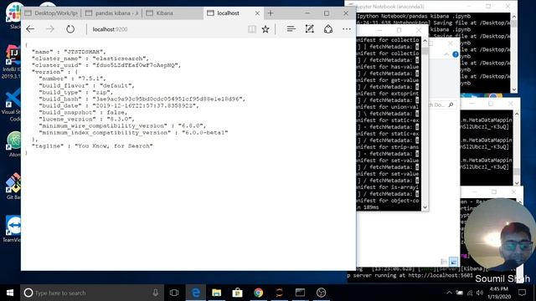
Task: Open Edge Settings and more menu
Action: pos(347,29)
